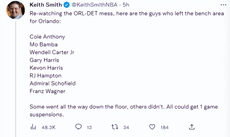Click the thread line below the avatar
This screenshot has width=230, height=137.
point(16,79)
